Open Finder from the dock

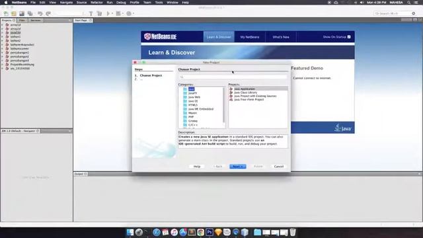pos(130,232)
